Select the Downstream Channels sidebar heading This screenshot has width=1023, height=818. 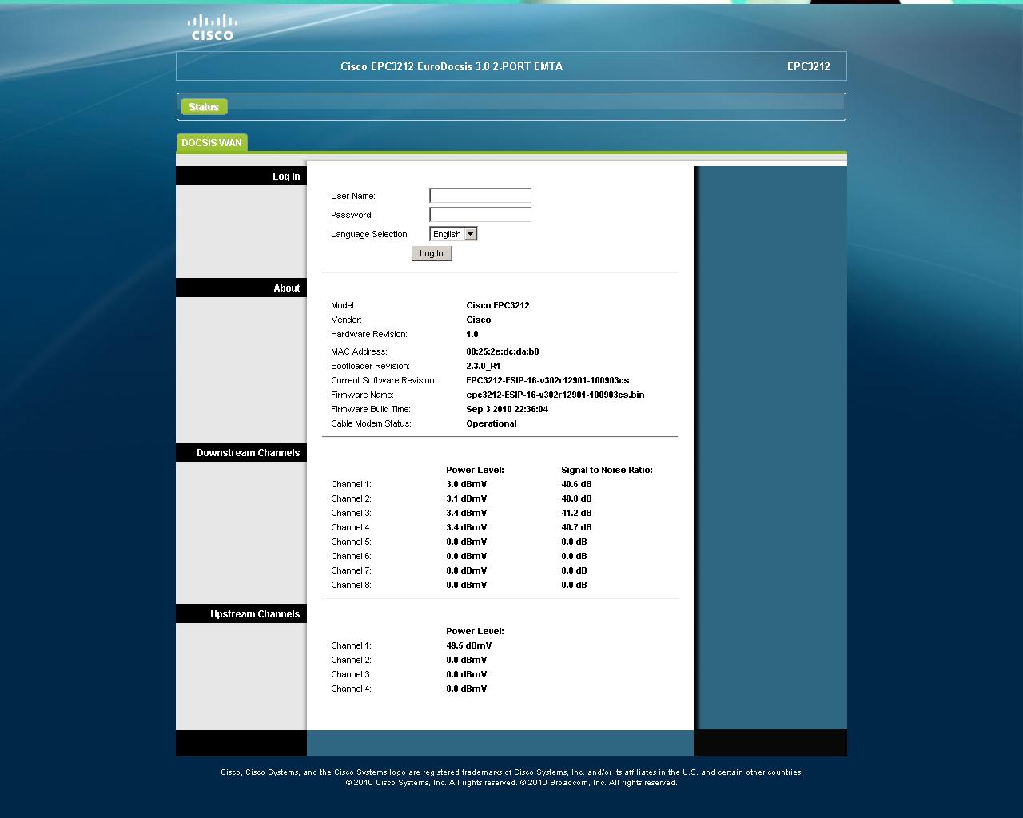[248, 453]
